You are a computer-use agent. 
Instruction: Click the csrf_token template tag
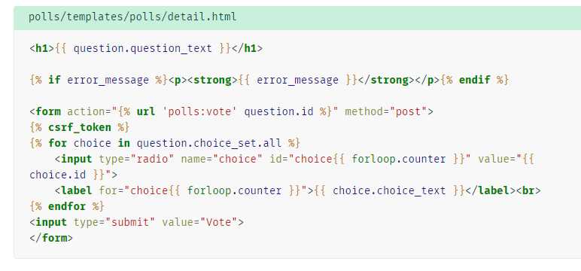pyautogui.click(x=80, y=127)
